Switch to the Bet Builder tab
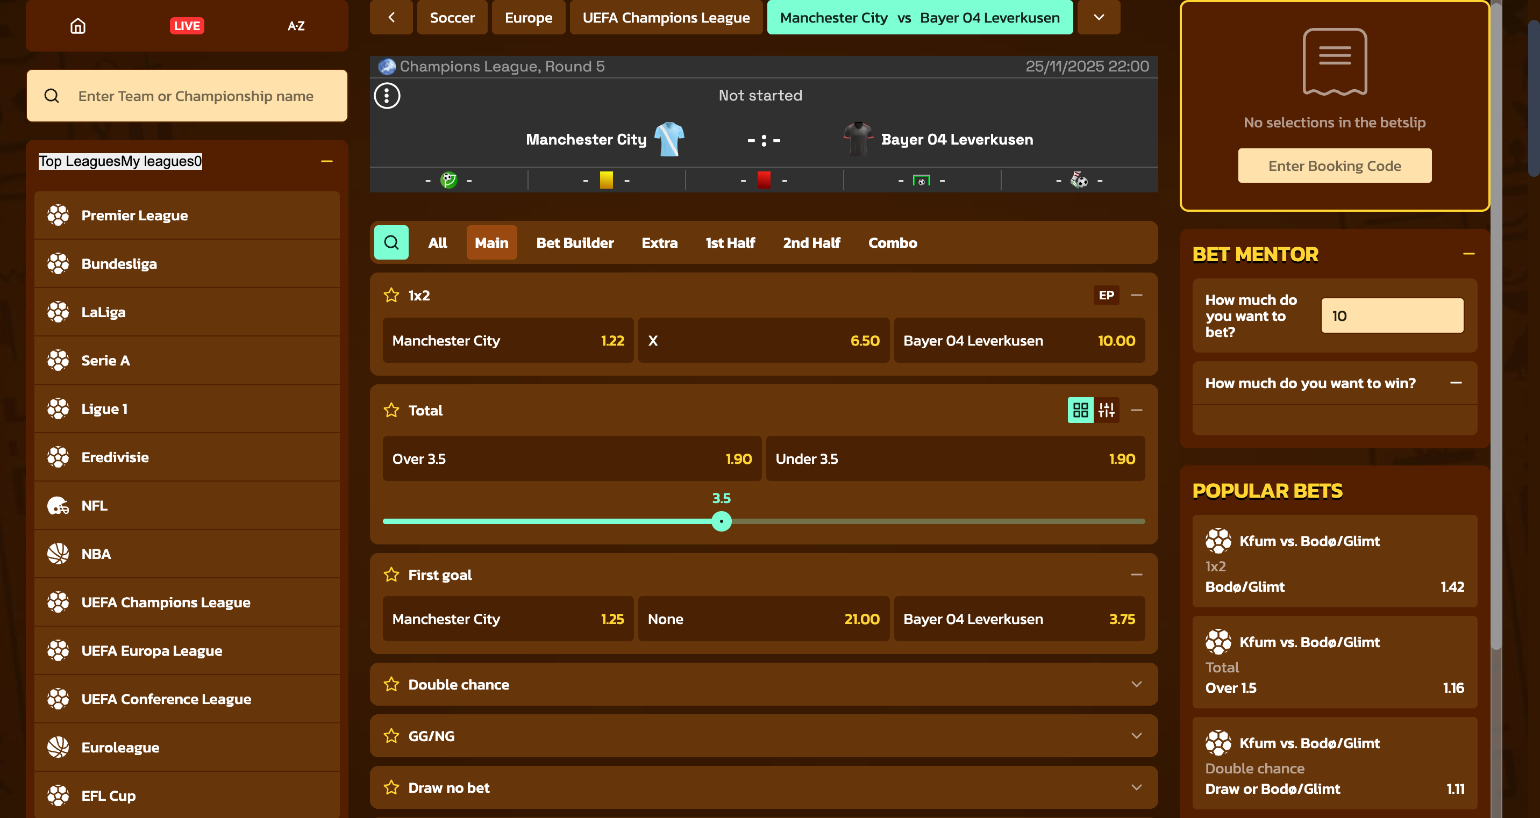Viewport: 1540px width, 818px height. pyautogui.click(x=575, y=242)
